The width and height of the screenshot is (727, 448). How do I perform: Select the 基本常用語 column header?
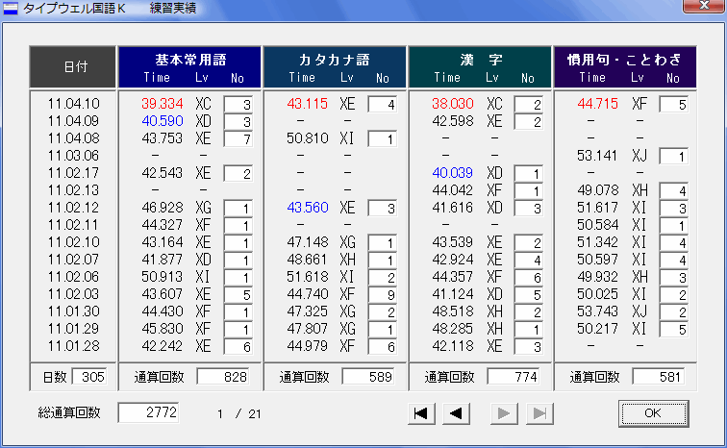tap(189, 67)
